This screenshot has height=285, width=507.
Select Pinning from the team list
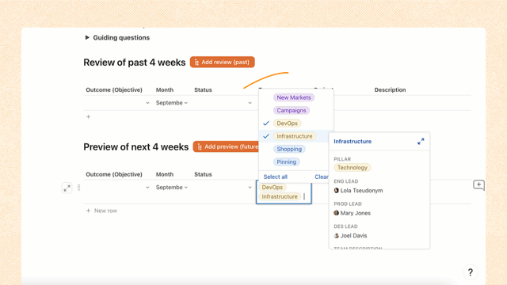[x=286, y=161]
